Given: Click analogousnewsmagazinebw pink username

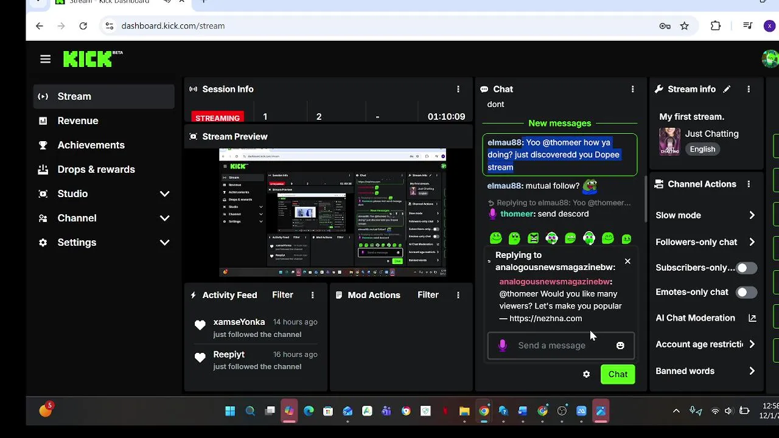Looking at the screenshot, I should pos(554,282).
